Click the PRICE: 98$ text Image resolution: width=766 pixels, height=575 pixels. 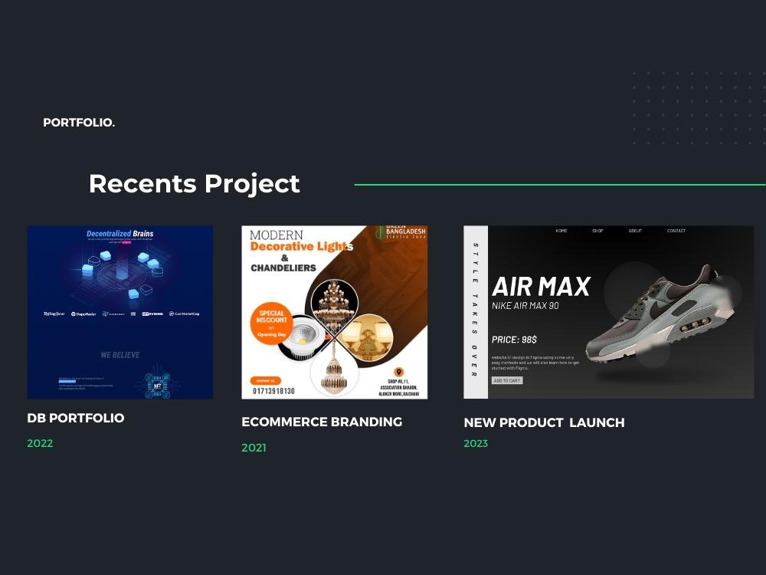click(515, 340)
